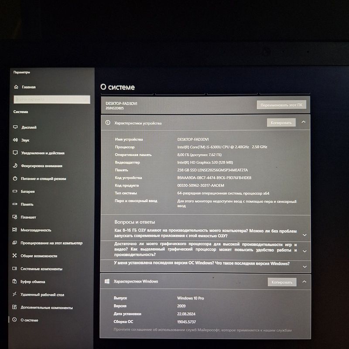The image size is (349, 349).
Task: Collapse the Характеристики устройства section
Action: [x=303, y=122]
